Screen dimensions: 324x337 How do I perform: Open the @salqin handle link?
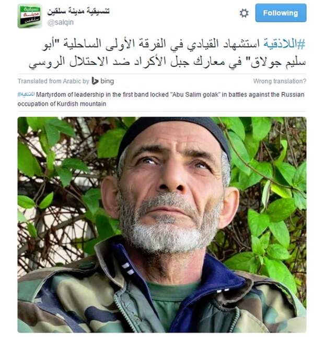tap(61, 22)
